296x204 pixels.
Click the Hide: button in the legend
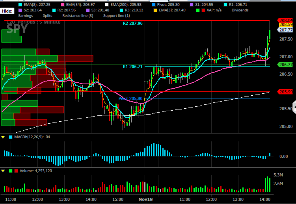tap(7, 11)
